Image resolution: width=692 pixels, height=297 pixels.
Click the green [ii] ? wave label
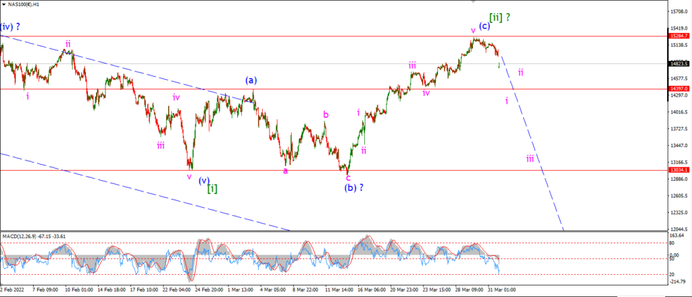(x=500, y=17)
